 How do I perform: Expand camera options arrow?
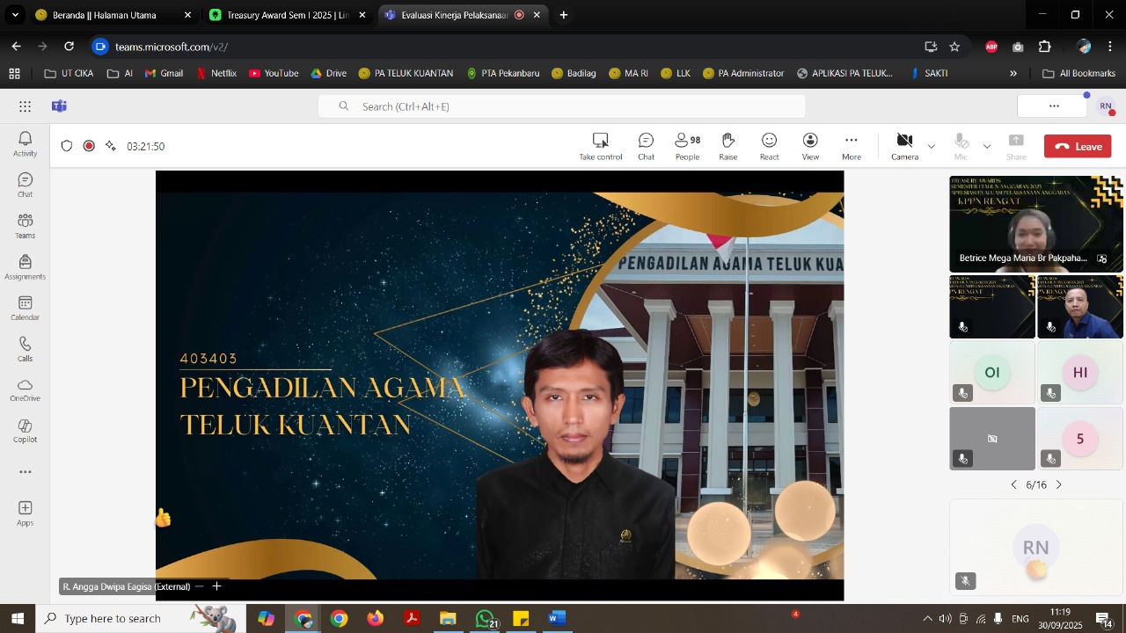(x=932, y=146)
